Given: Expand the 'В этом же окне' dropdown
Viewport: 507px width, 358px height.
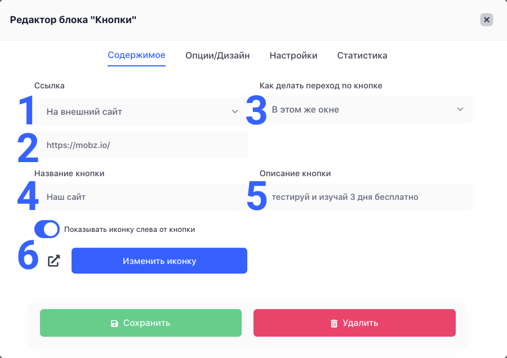Looking at the screenshot, I should [x=366, y=109].
